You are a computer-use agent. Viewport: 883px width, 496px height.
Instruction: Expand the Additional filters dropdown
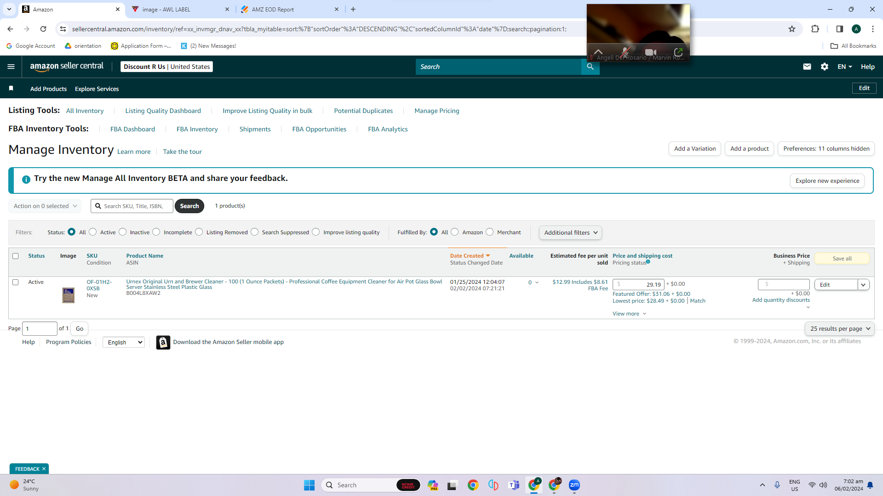click(x=570, y=232)
